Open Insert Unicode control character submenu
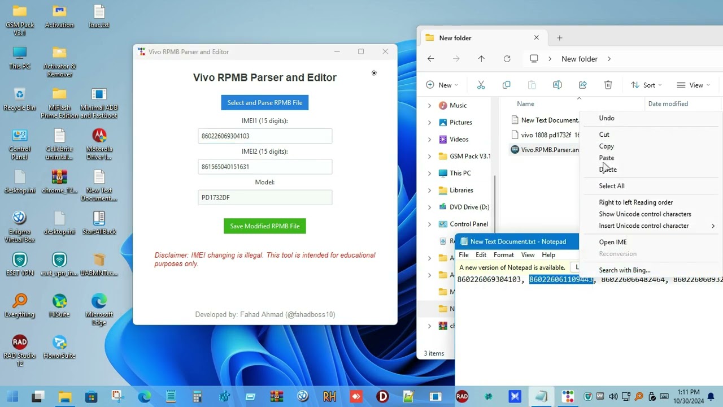This screenshot has height=407, width=723. tap(651, 226)
